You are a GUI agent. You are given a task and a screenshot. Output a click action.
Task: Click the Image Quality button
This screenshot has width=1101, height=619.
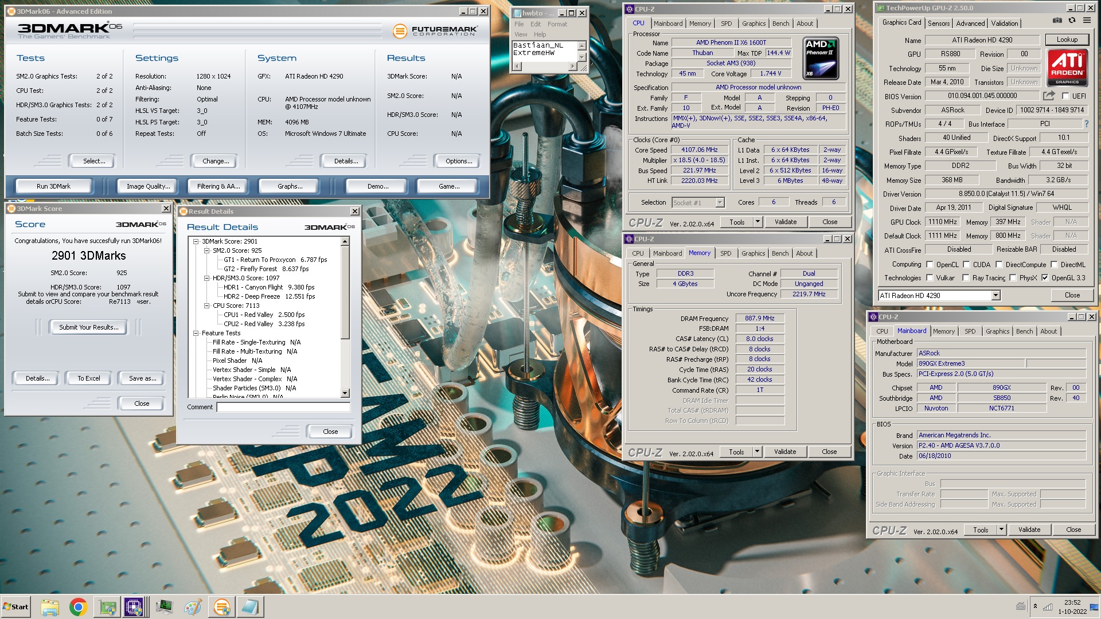(x=148, y=186)
